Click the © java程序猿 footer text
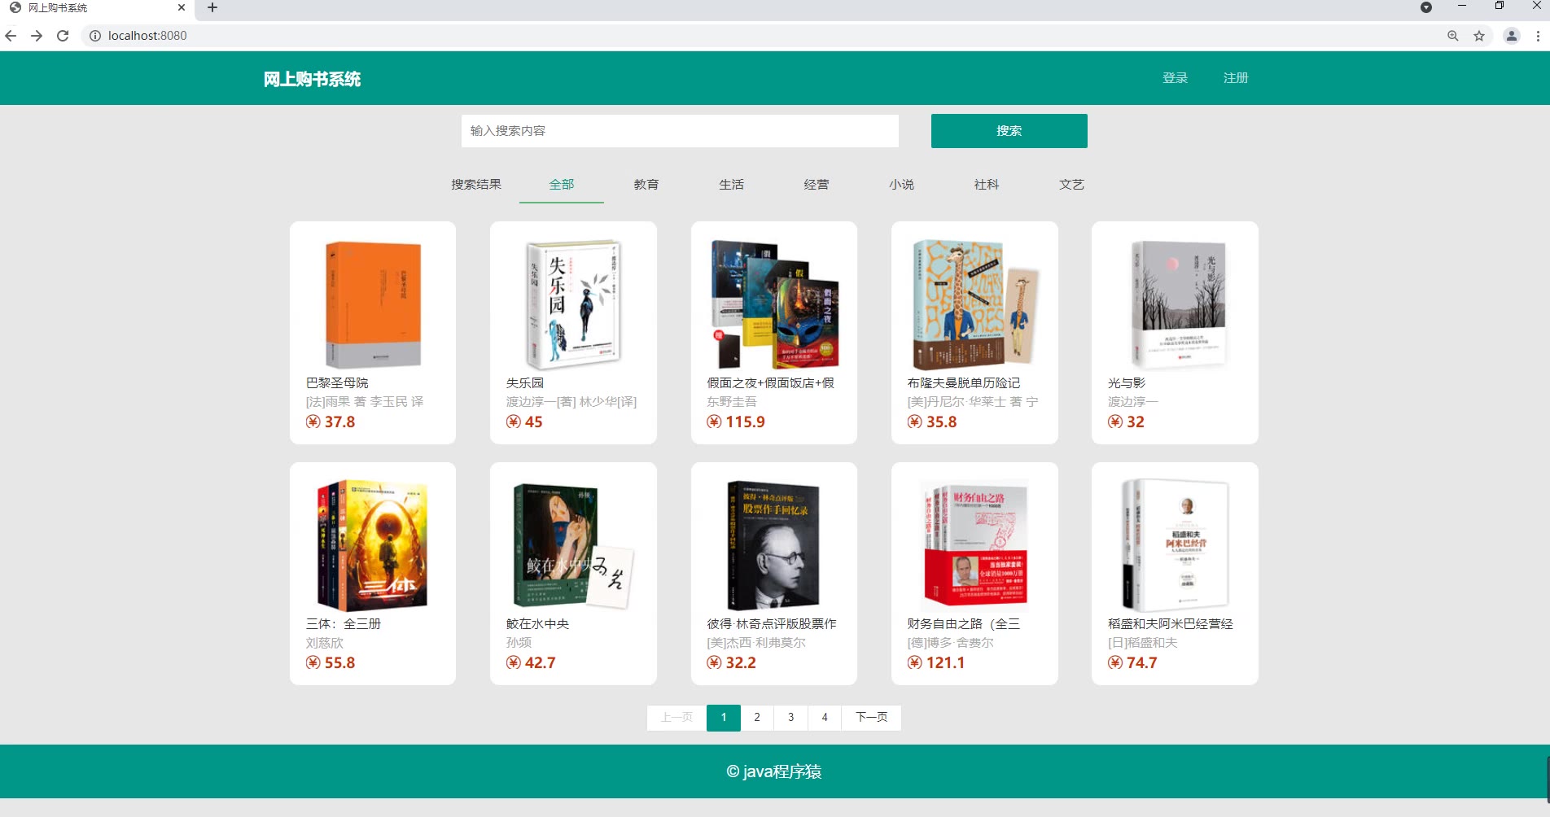Image resolution: width=1550 pixels, height=817 pixels. (774, 771)
